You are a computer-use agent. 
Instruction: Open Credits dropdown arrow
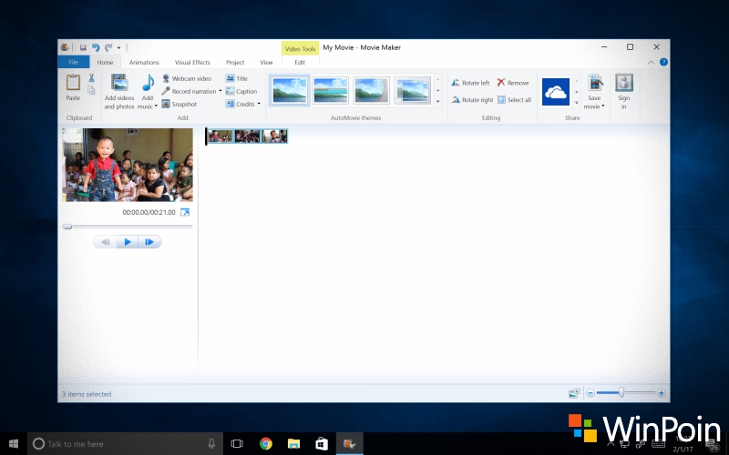(259, 104)
